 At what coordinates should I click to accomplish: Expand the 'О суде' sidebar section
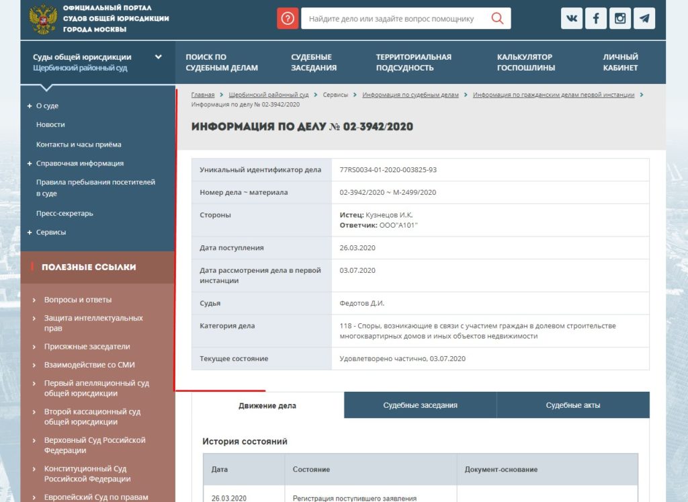(30, 106)
